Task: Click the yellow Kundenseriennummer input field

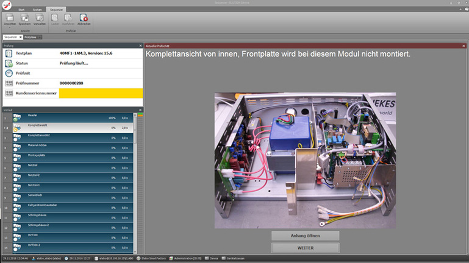Action: 101,93
